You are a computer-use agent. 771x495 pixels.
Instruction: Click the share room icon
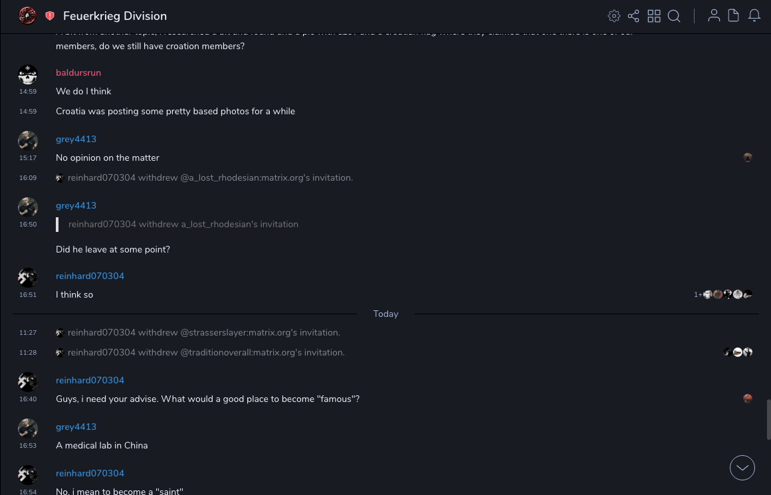pos(633,16)
